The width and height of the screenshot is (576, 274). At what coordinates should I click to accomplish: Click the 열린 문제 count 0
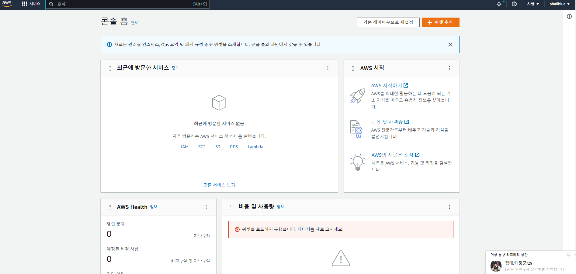[109, 234]
